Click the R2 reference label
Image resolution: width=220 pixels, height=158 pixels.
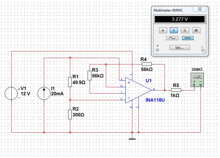pyautogui.click(x=76, y=109)
